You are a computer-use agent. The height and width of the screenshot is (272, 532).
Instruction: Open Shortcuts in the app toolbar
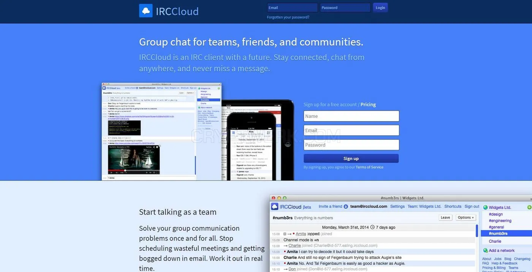[453, 207]
